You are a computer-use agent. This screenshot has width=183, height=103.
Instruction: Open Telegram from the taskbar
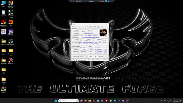115,101
